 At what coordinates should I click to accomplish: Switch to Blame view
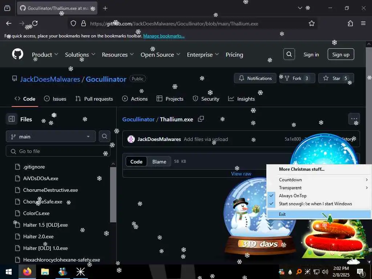point(159,162)
